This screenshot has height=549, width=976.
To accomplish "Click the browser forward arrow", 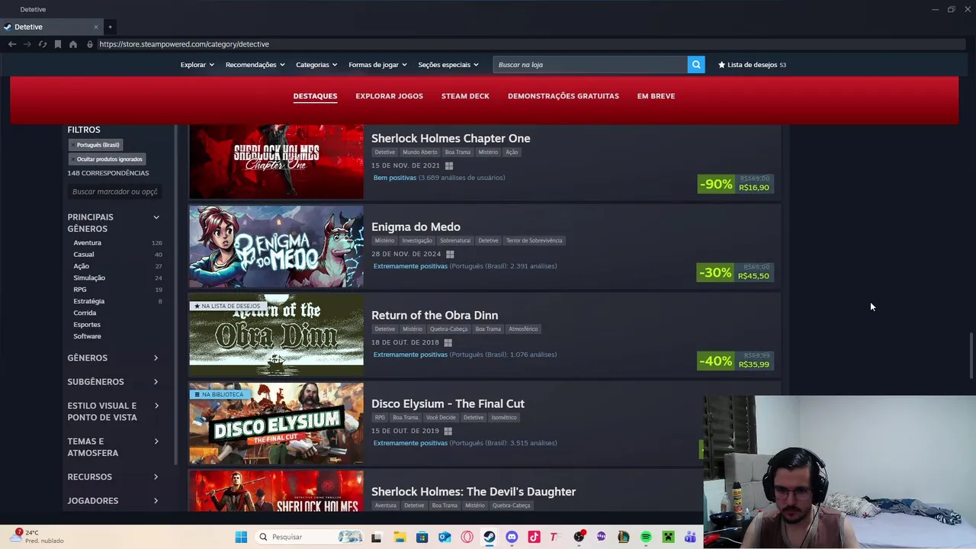I will point(27,44).
